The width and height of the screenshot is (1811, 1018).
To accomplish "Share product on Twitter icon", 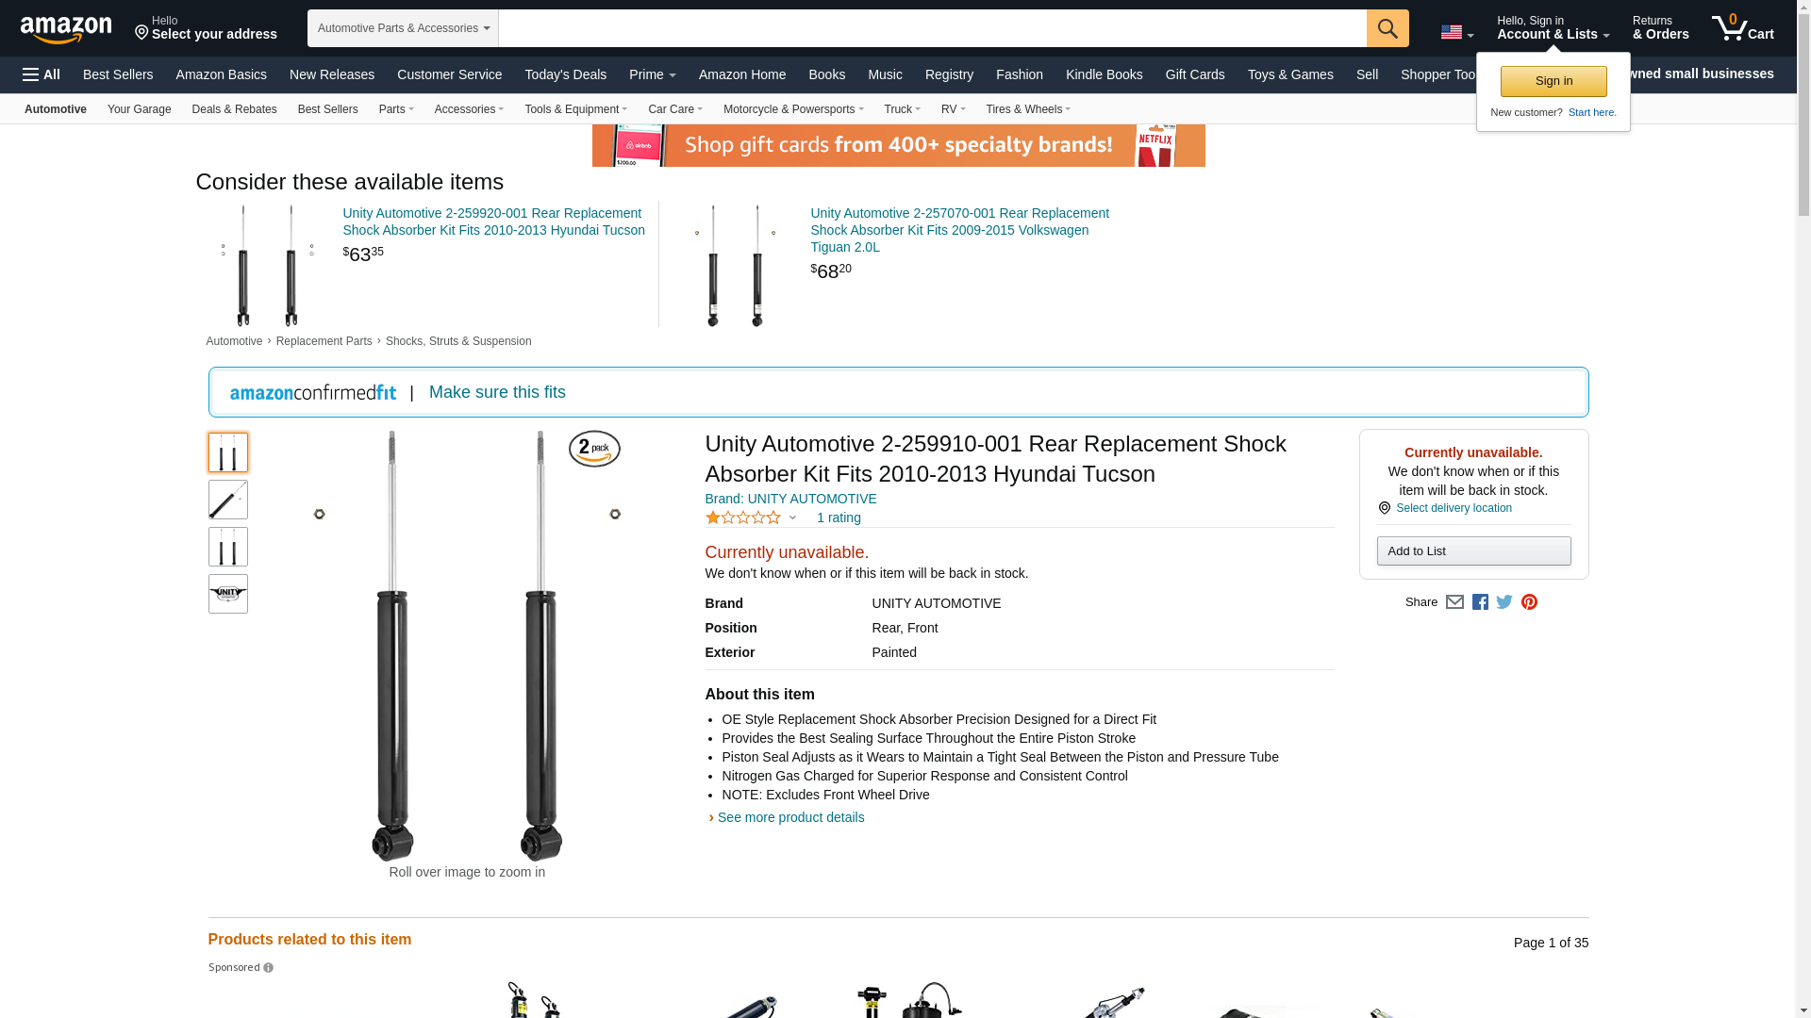I will [x=1504, y=601].
